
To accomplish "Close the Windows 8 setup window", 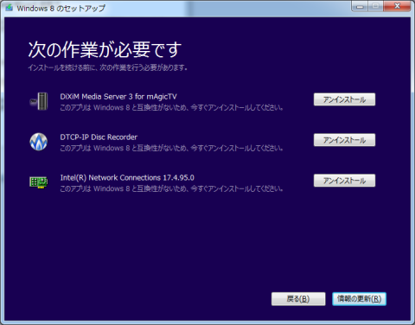I will [x=397, y=6].
